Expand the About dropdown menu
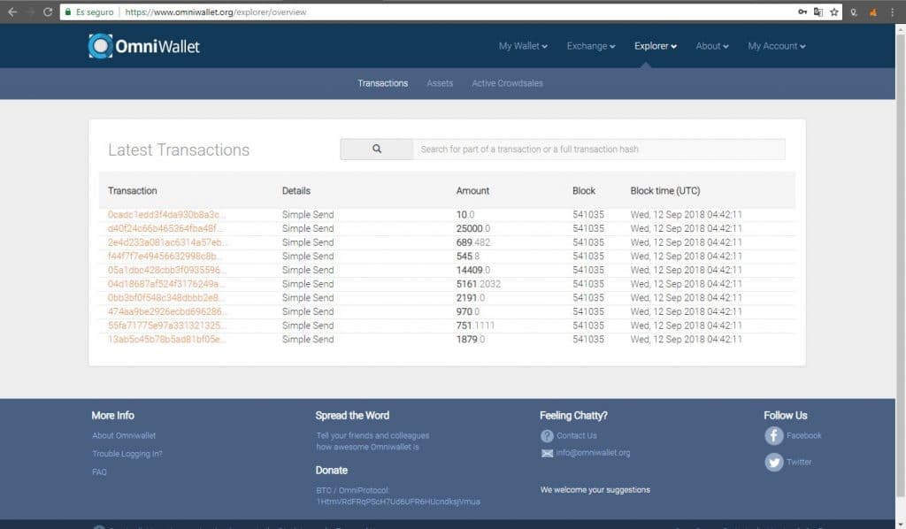906x529 pixels. click(x=712, y=46)
